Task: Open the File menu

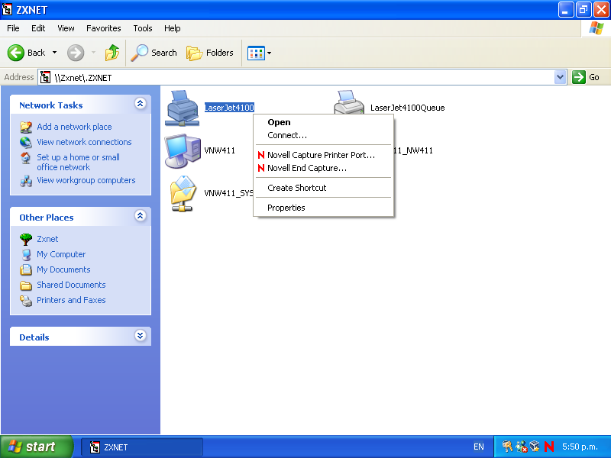Action: (x=13, y=28)
